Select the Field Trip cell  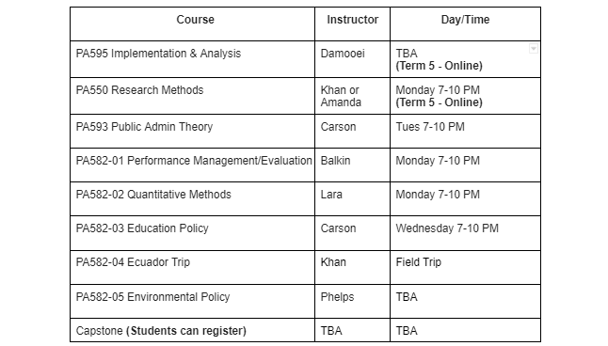(465, 268)
